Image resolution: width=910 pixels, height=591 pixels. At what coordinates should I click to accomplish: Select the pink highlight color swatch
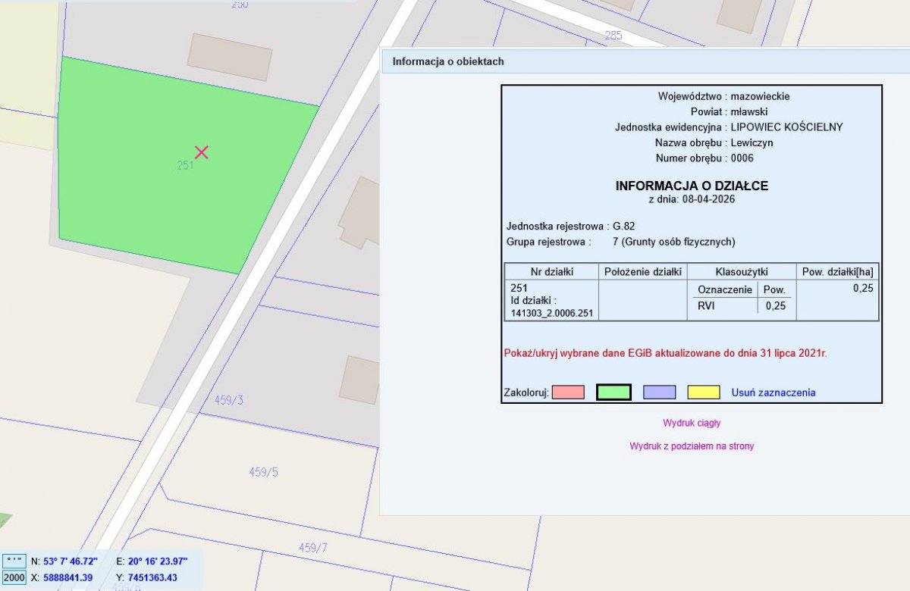568,392
